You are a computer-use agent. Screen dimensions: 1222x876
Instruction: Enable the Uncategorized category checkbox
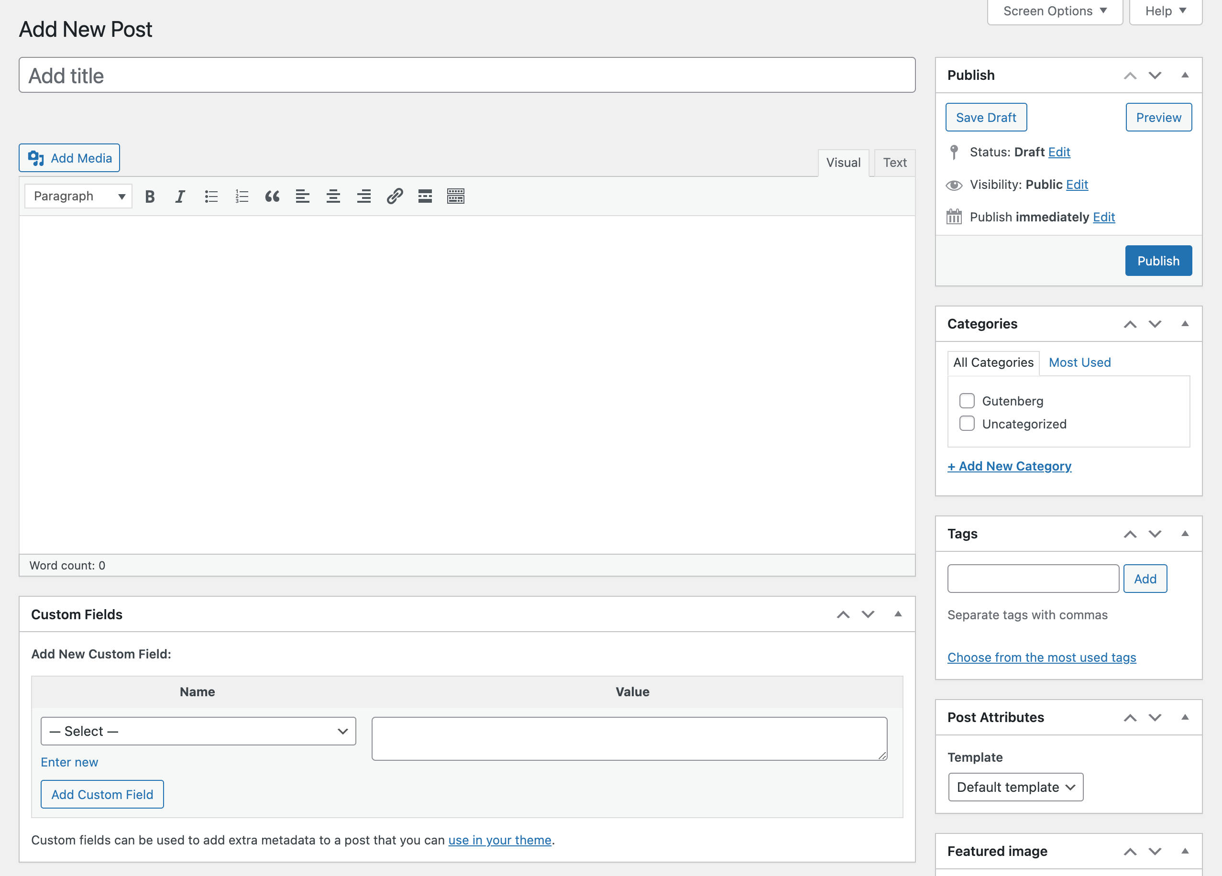[966, 424]
